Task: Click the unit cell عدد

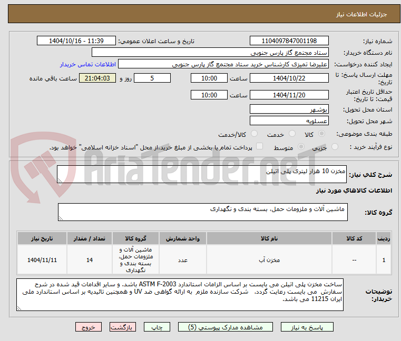Action: tap(183, 260)
